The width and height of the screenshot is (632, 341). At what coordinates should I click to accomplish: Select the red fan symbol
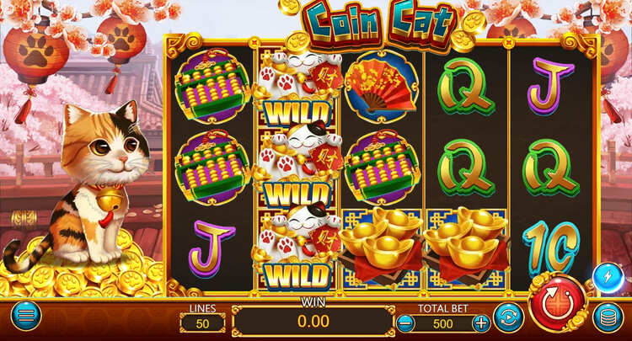click(381, 87)
